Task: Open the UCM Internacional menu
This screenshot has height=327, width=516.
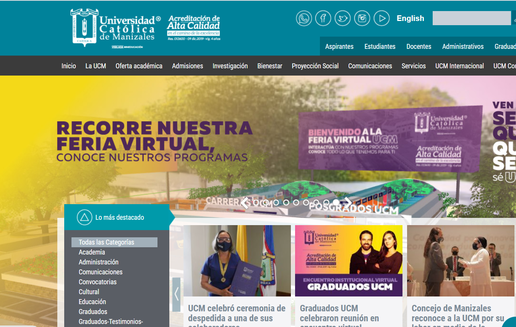Action: point(459,66)
